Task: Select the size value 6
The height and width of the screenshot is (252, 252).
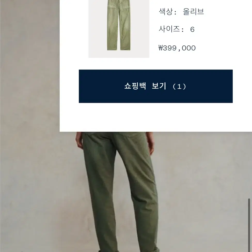Action: pyautogui.click(x=192, y=30)
